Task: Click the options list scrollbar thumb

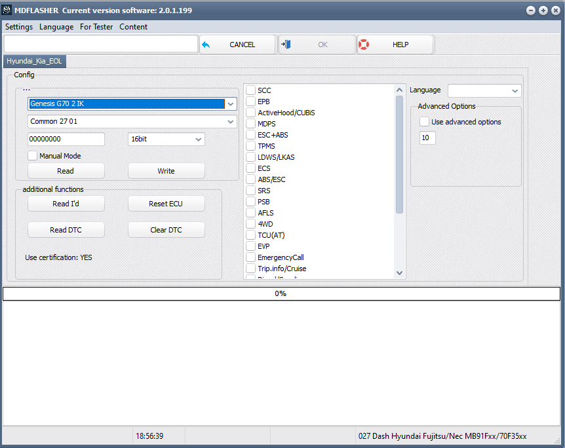Action: 399,155
